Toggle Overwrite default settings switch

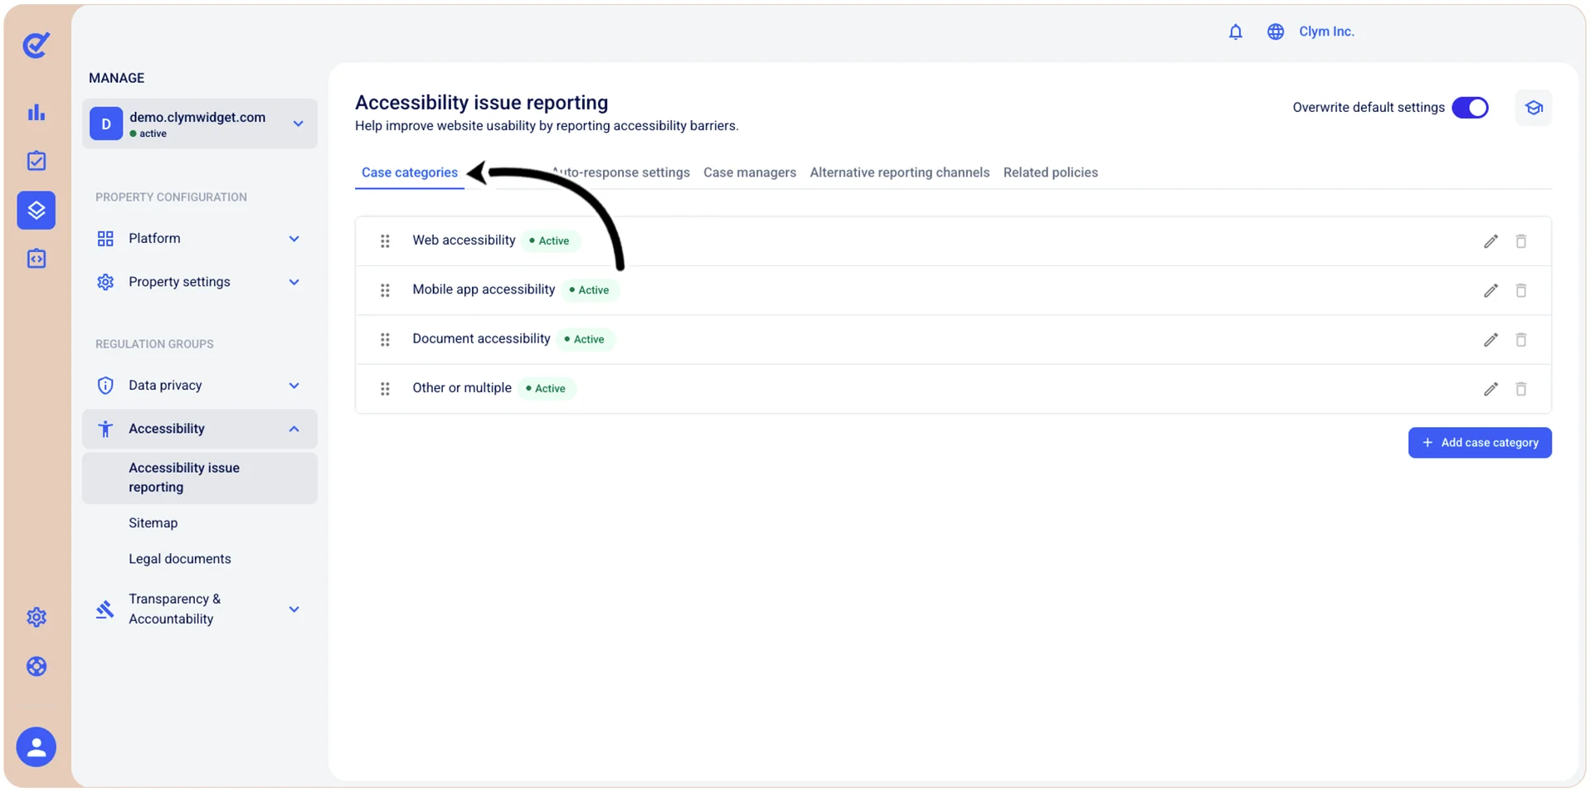[x=1470, y=108]
